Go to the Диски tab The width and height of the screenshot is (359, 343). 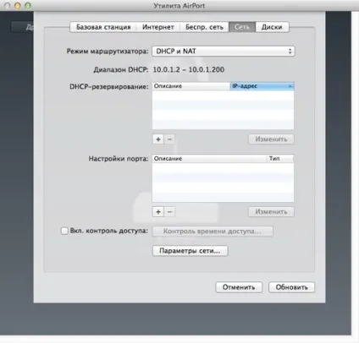click(272, 27)
